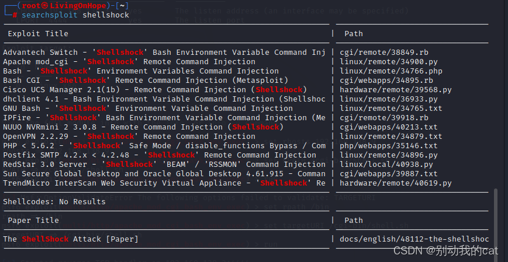Select the Apache mod_cgi Shellshock exploit title
The height and width of the screenshot is (262, 508).
pos(129,62)
